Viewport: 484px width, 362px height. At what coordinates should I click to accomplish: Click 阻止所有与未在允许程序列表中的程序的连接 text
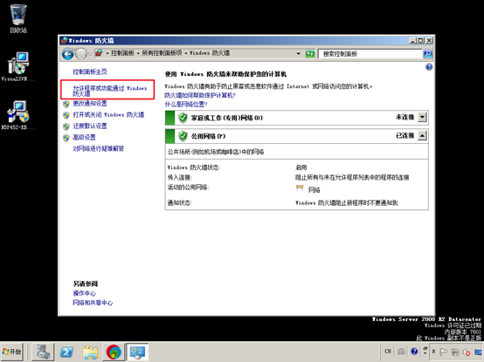coord(352,177)
